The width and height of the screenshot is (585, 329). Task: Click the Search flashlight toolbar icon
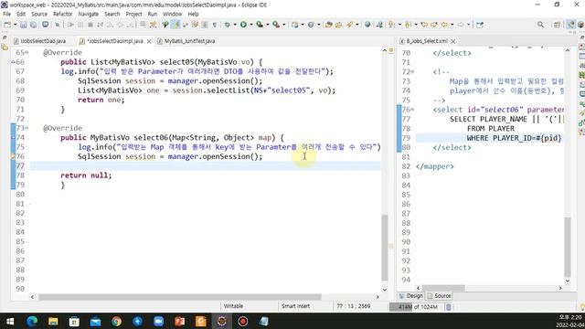point(349,25)
